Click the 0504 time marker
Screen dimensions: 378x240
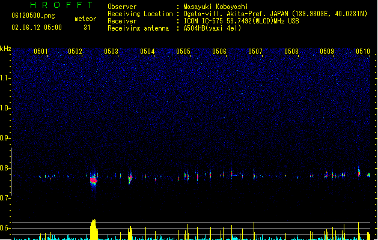click(x=147, y=52)
